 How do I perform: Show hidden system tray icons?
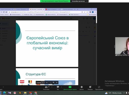(124, 93)
